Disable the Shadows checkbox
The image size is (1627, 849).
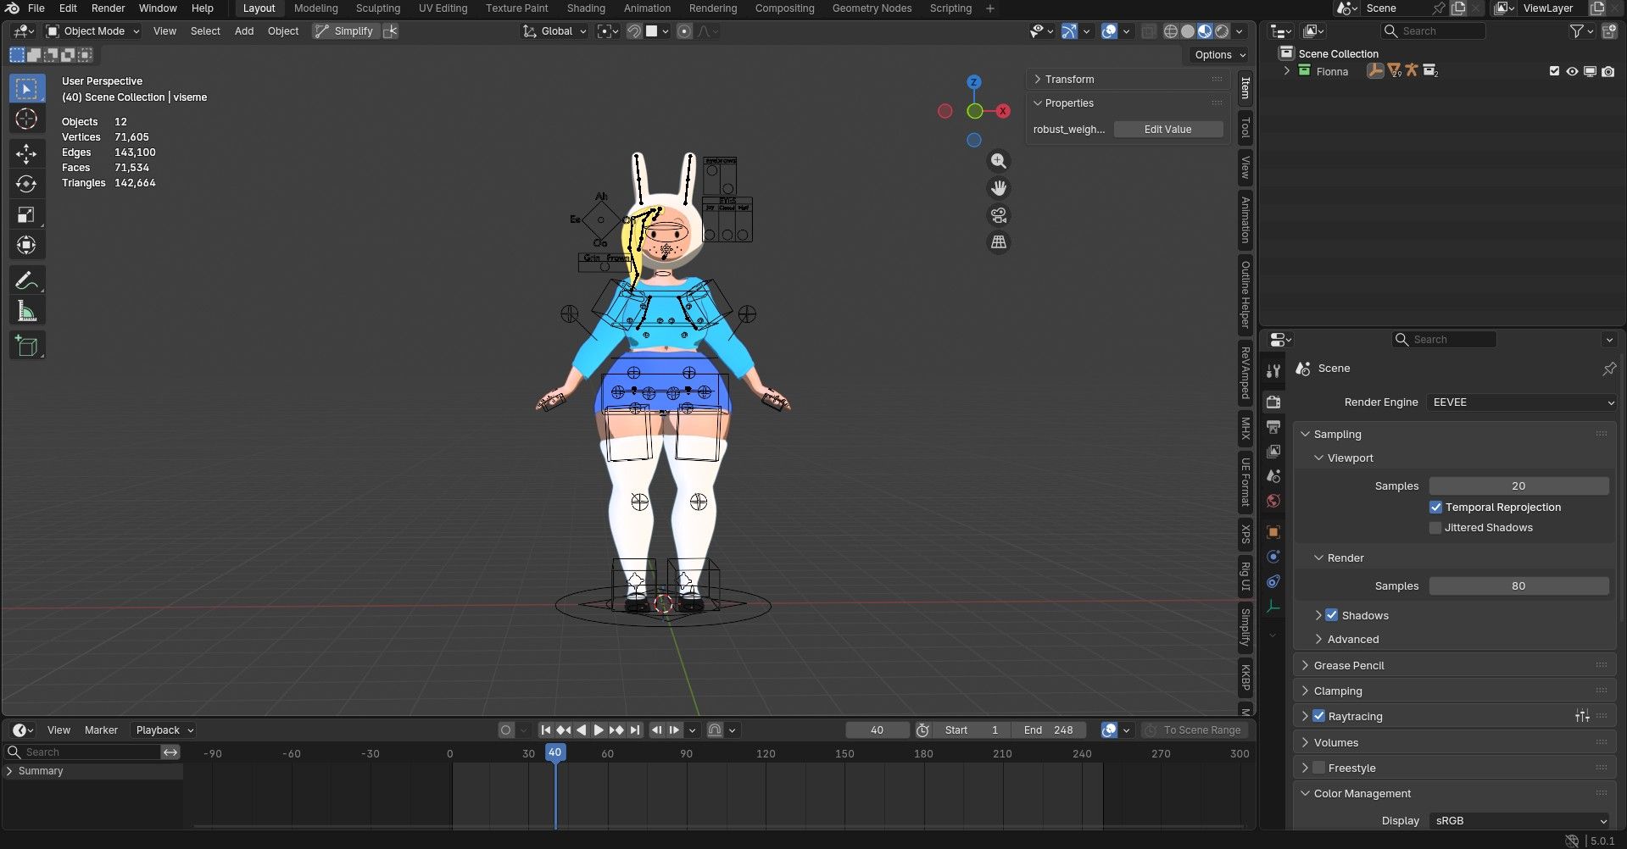(x=1332, y=615)
